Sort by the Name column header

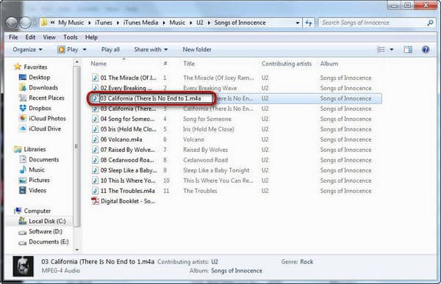(98, 64)
